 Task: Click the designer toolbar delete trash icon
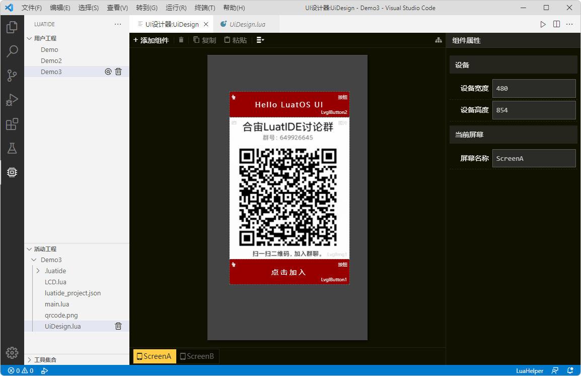click(x=181, y=40)
